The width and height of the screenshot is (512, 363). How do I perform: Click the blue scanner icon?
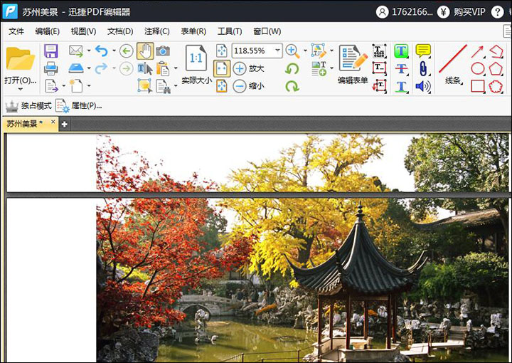coord(76,68)
